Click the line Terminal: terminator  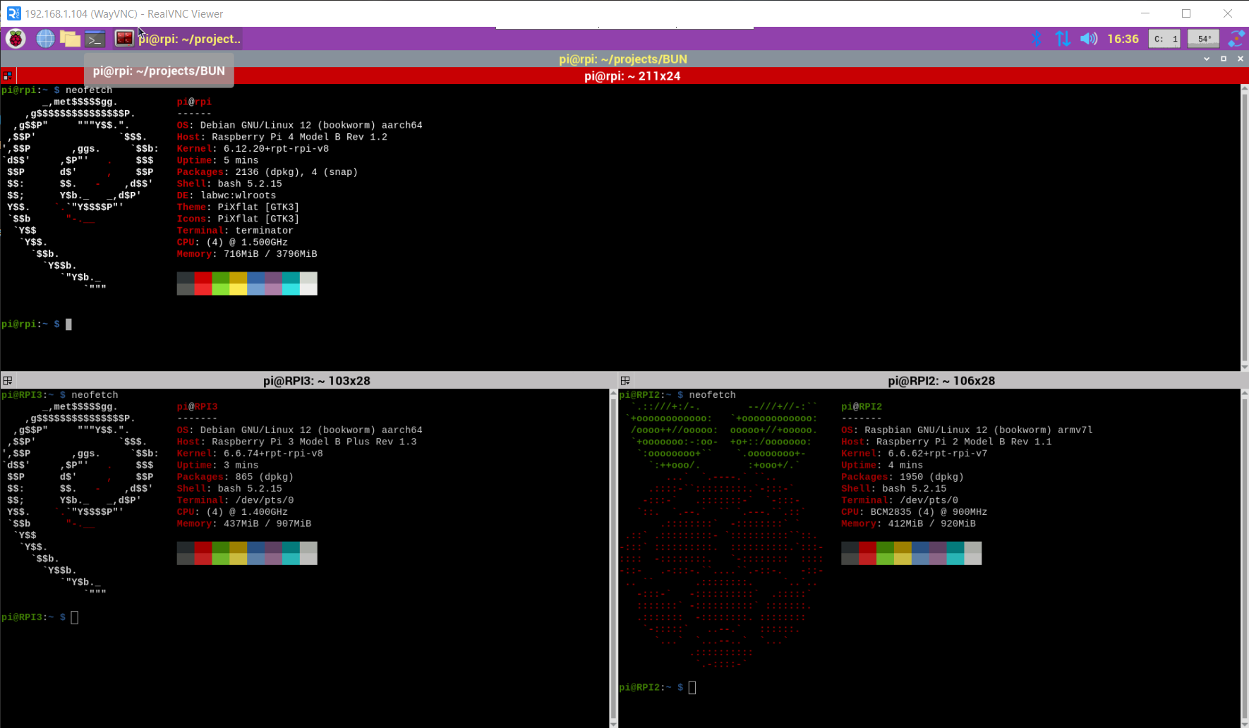(x=235, y=231)
